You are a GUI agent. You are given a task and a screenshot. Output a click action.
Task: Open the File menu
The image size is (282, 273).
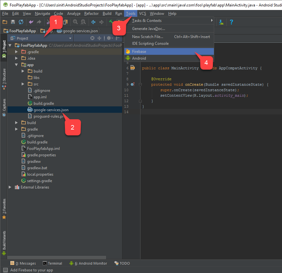5,14
